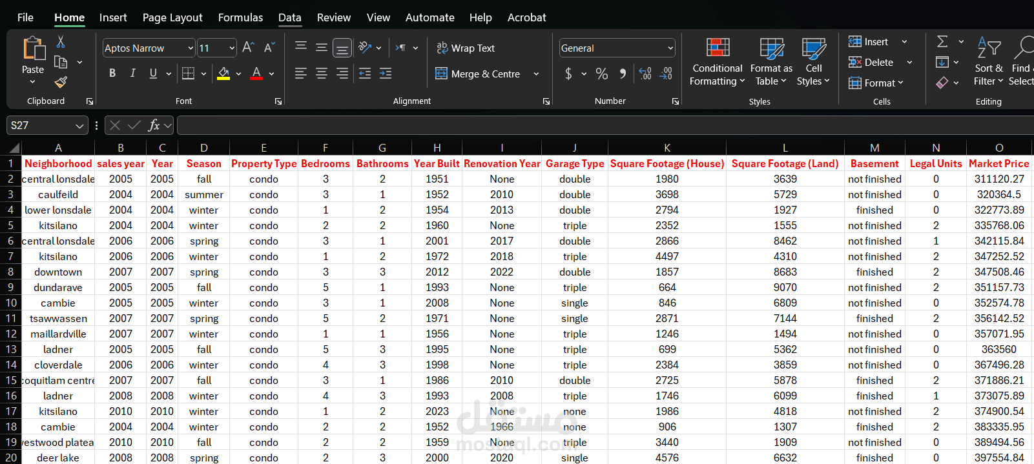This screenshot has width=1034, height=464.
Task: Toggle Bold formatting
Action: [112, 74]
